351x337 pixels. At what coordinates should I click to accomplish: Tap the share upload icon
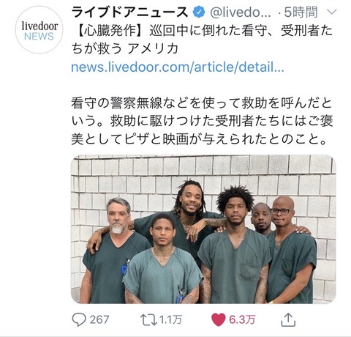coord(288,319)
